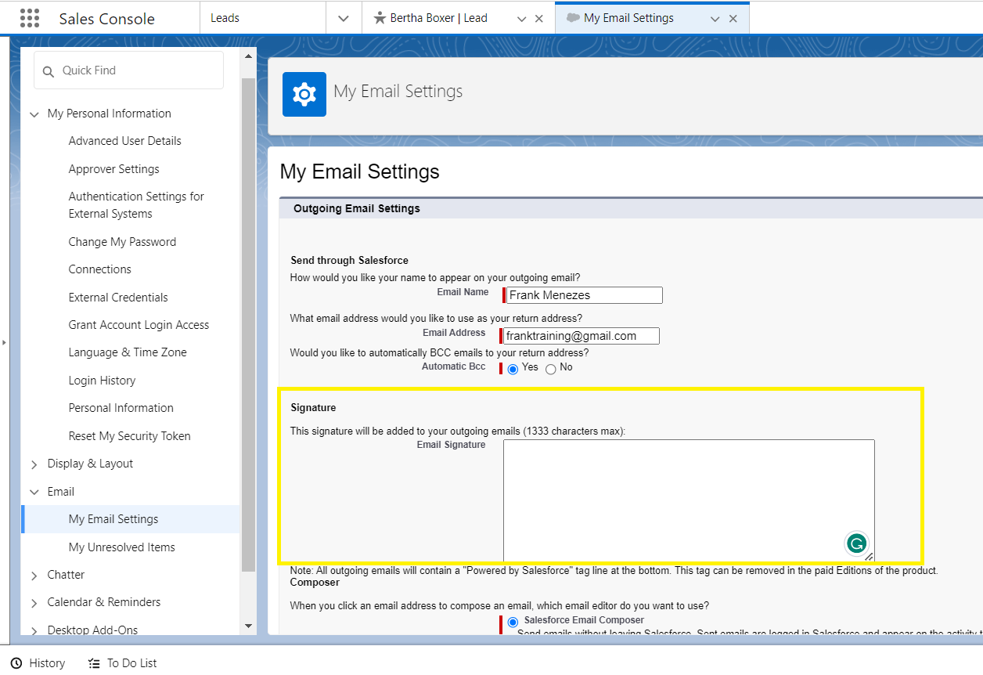Select the Salesforce Email Composer option
The image size is (983, 675).
[x=513, y=622]
